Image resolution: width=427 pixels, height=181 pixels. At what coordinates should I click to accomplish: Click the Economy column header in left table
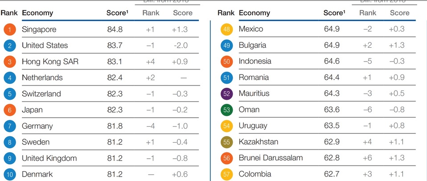point(37,13)
